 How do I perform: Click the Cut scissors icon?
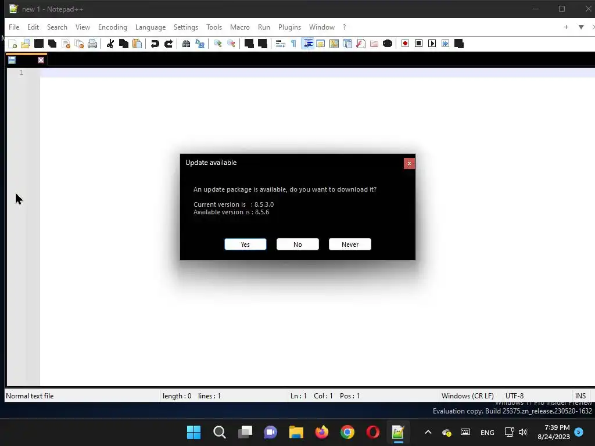tap(110, 44)
